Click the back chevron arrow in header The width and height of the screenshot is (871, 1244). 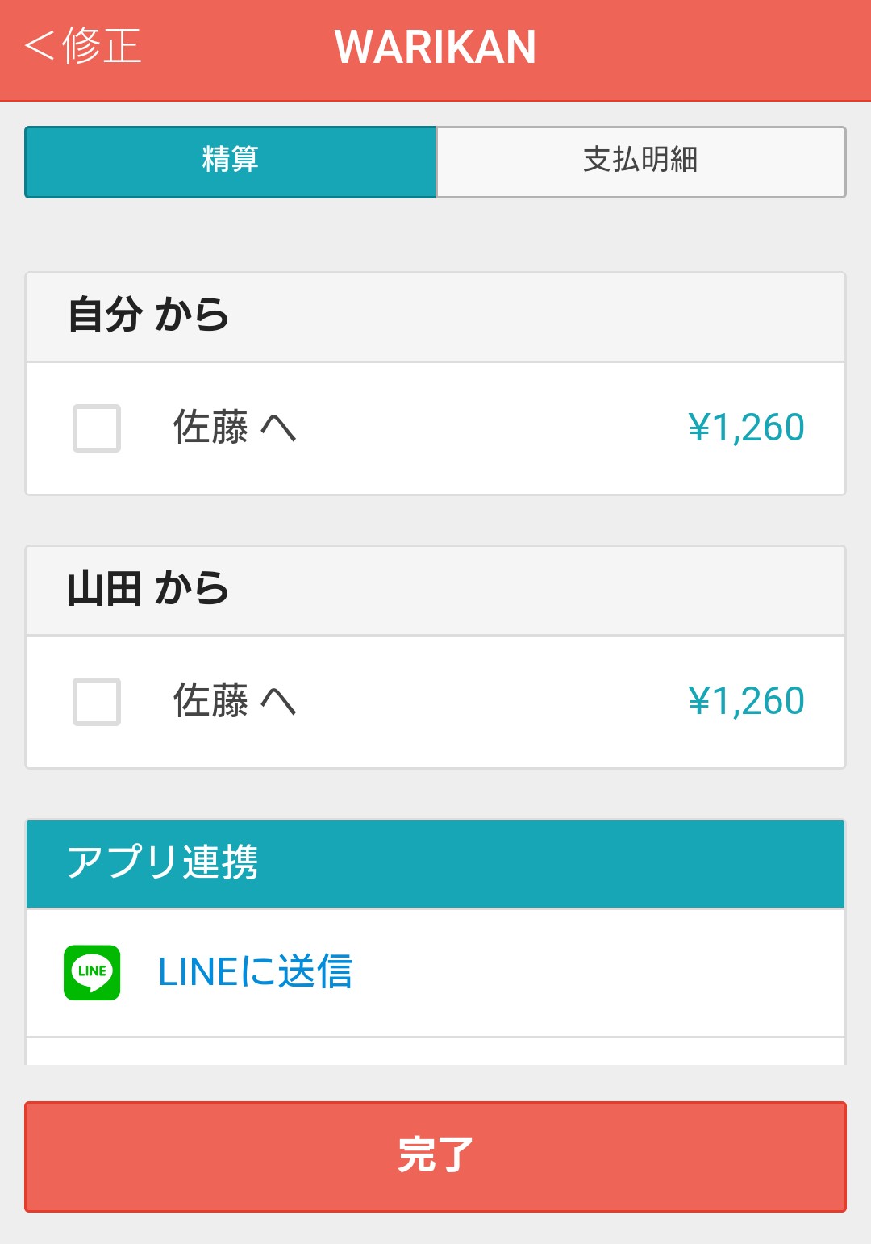tap(39, 46)
